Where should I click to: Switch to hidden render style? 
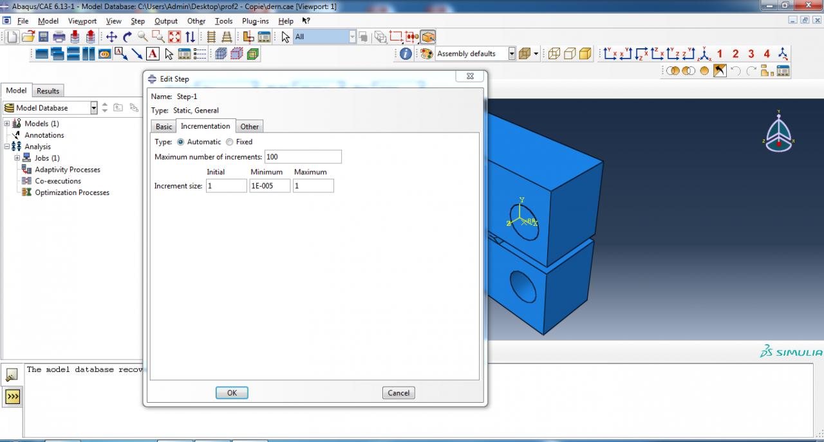coord(570,54)
